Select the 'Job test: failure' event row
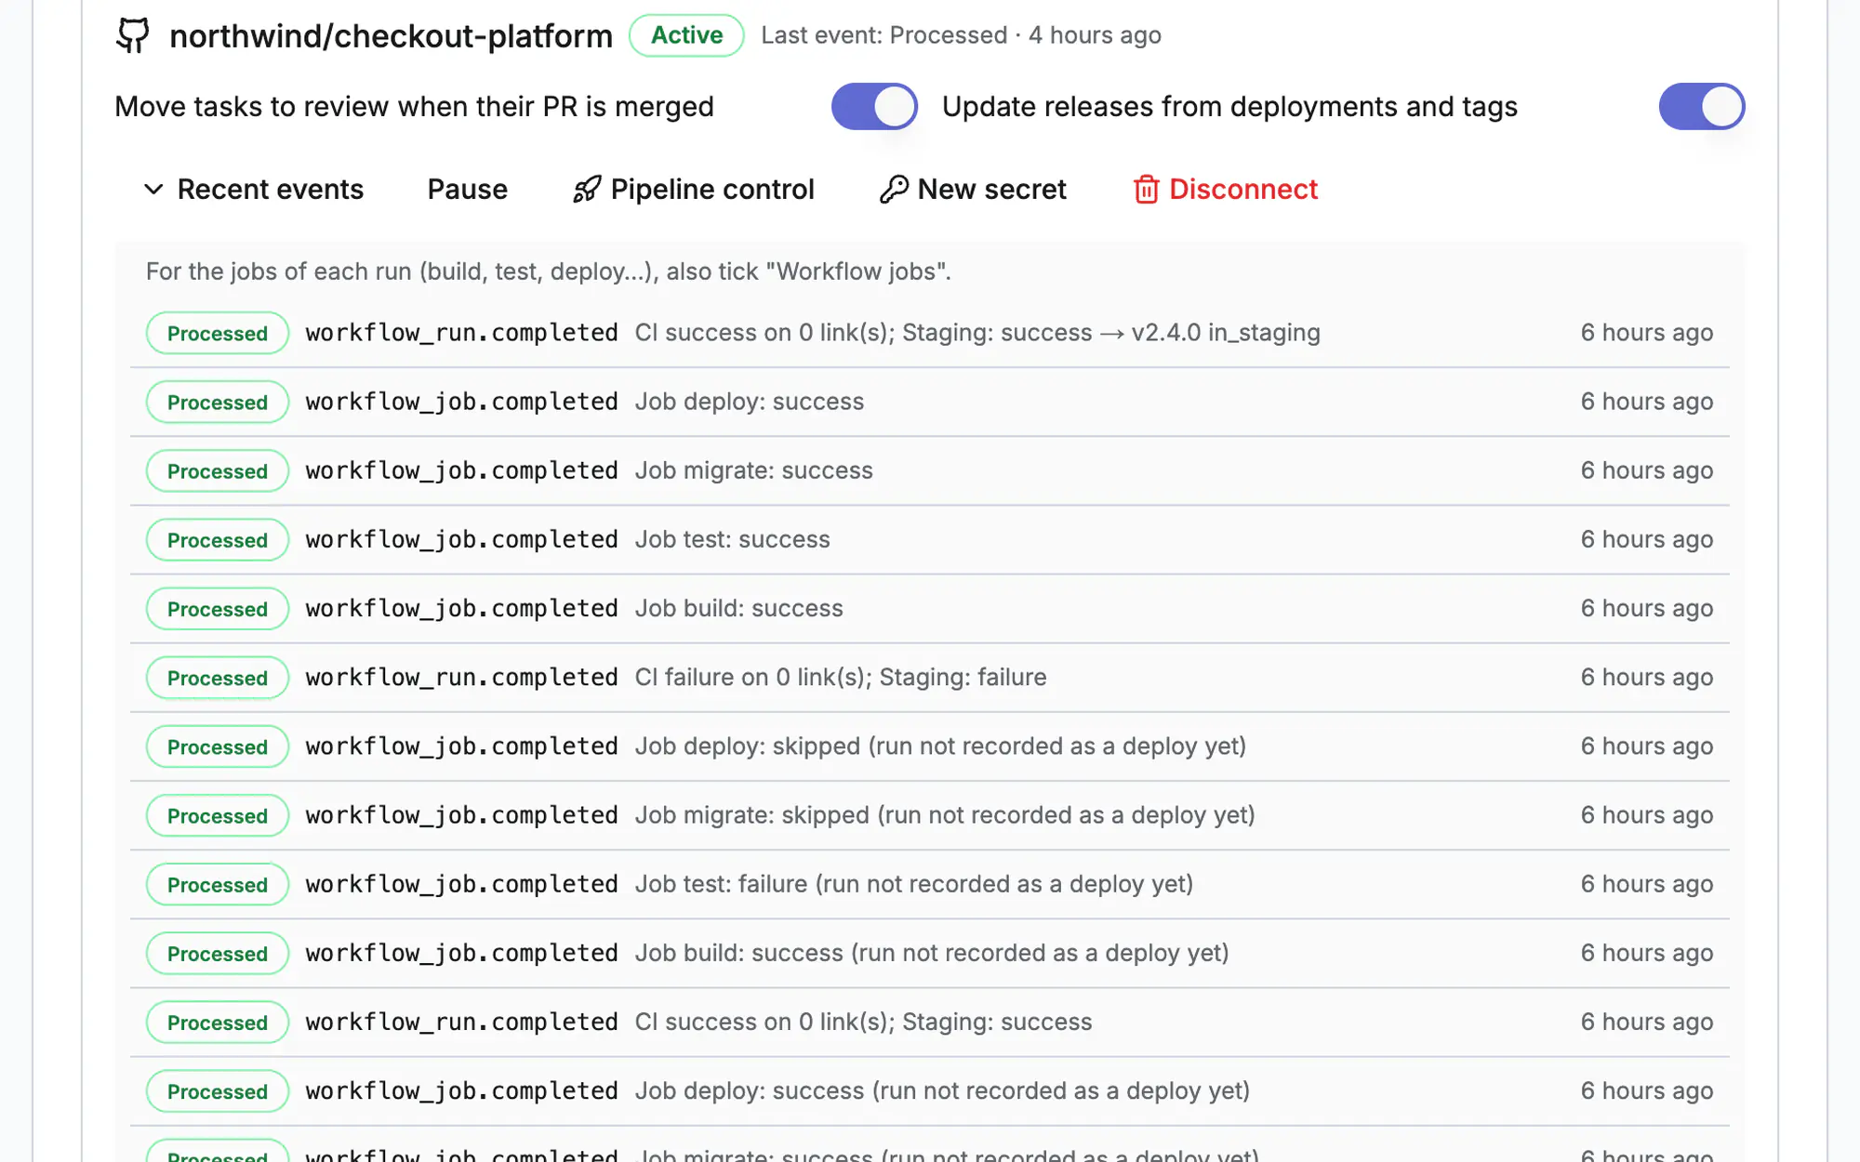The width and height of the screenshot is (1860, 1162). (930, 884)
